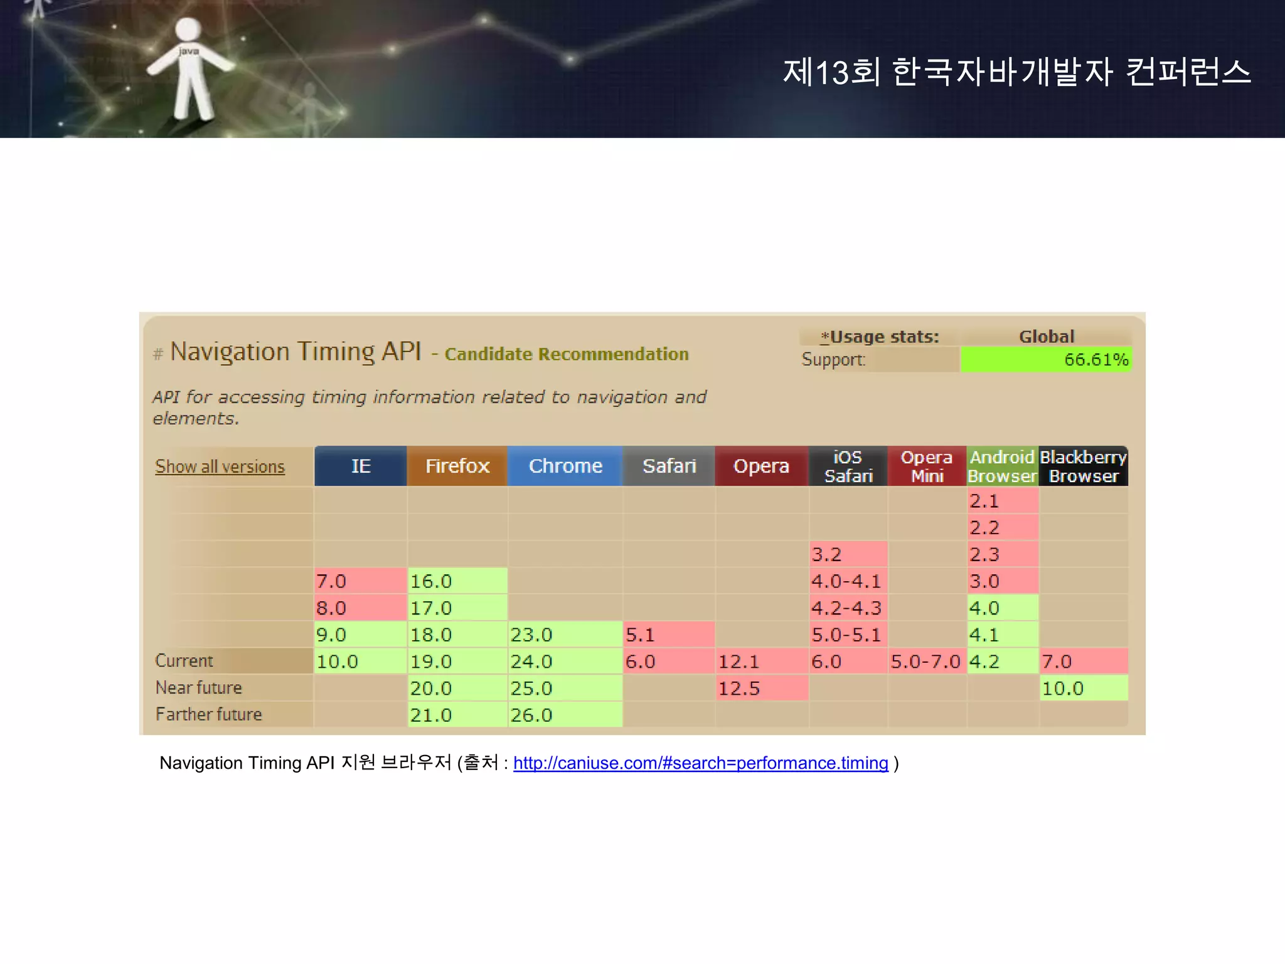Click the caniuse.com performance.timing link
Viewport: 1285px width, 964px height.
pyautogui.click(x=700, y=763)
